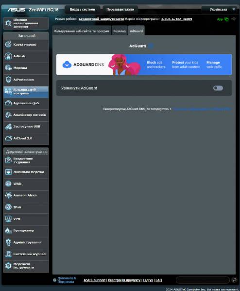
Task: Open Фільтрування веб-сайтів та програм tab
Action: (82, 31)
